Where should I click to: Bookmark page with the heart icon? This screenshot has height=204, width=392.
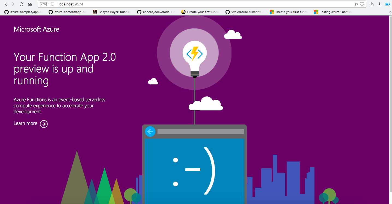(362, 4)
